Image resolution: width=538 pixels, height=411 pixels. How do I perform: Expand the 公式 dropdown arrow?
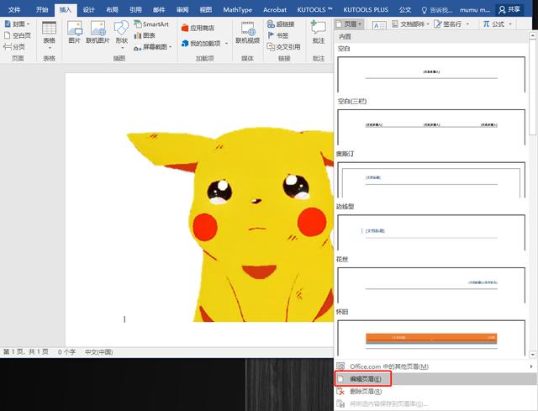click(x=510, y=24)
